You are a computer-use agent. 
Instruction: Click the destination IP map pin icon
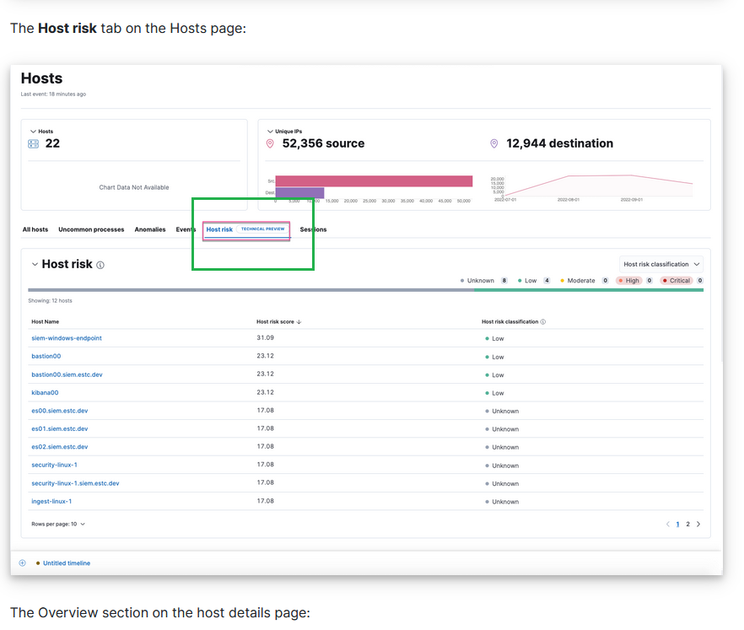(494, 143)
